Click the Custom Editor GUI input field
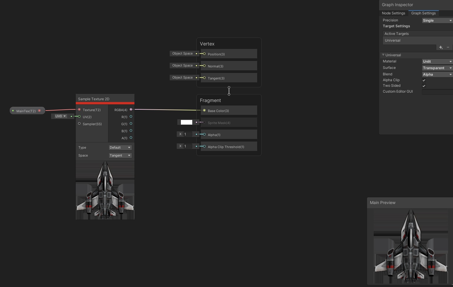Screen dimensions: 453x287 click(x=437, y=92)
